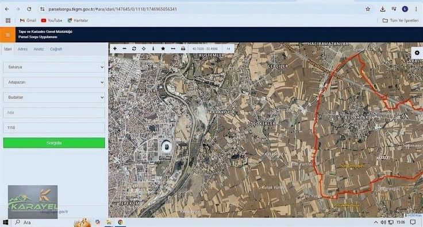Image resolution: width=423 pixels, height=227 pixels.
Task: Open the orange hamburger menu
Action: (7, 35)
